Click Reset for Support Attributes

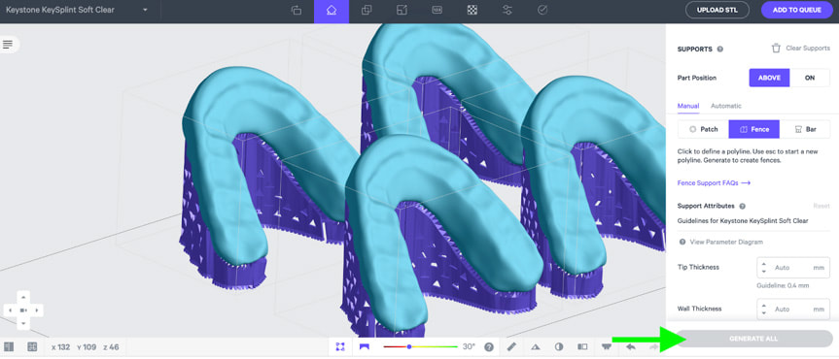(x=822, y=207)
